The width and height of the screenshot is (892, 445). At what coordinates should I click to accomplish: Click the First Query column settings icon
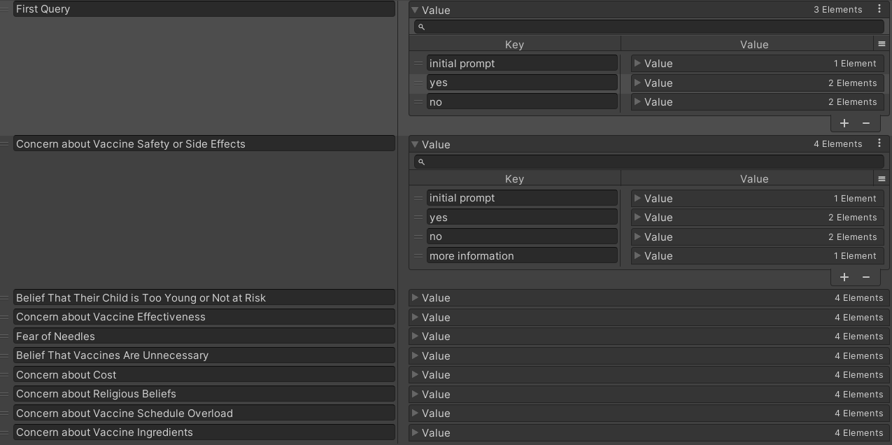pyautogui.click(x=882, y=44)
